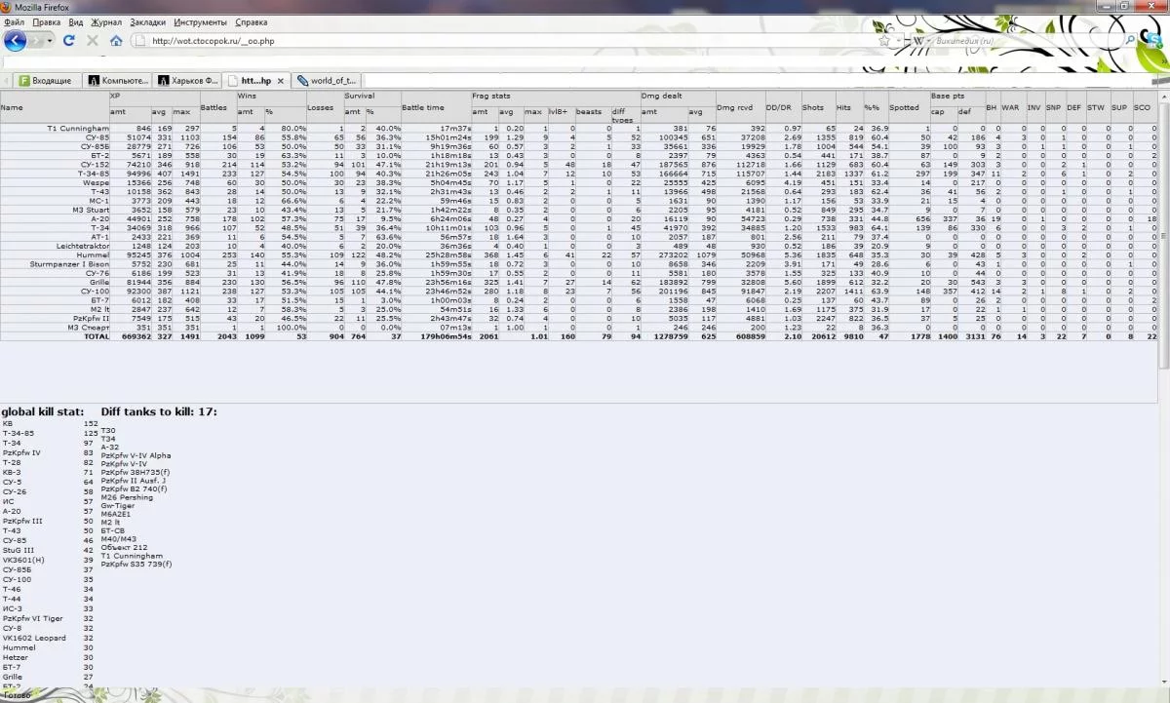Bookmark this page with the star icon

[883, 41]
